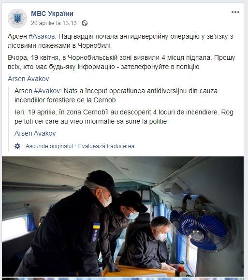Click the #Аваков hashtag in Ukrainian text

tap(42, 36)
